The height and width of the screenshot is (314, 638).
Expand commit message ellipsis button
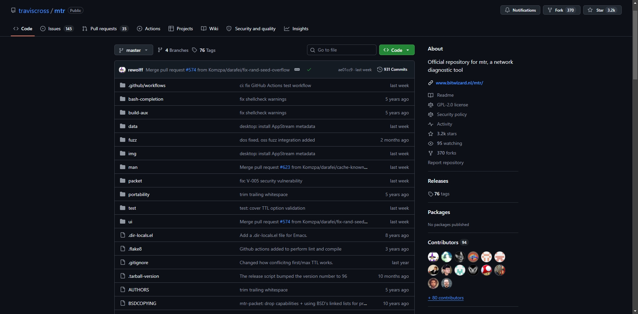click(297, 69)
